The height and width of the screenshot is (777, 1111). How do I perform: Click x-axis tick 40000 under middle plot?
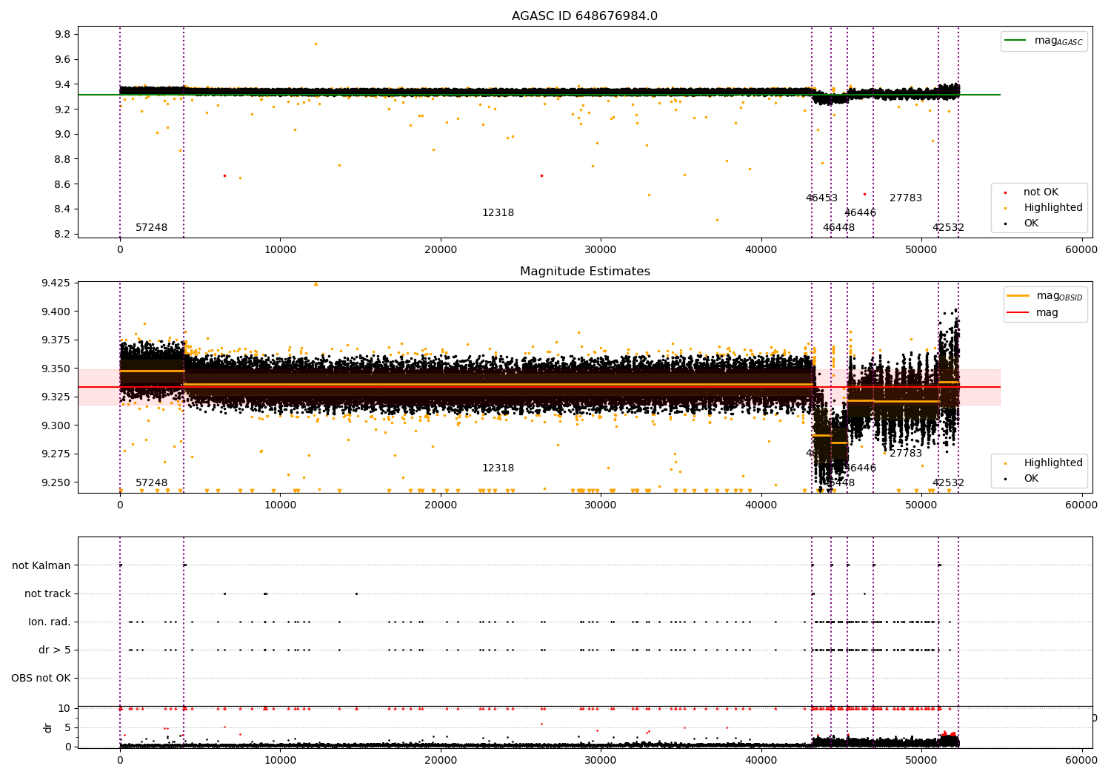tap(761, 505)
